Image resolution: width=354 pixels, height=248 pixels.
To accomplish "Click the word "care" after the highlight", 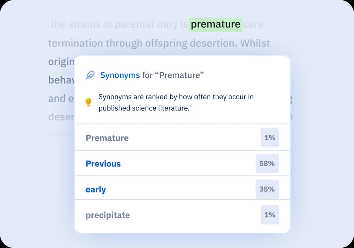I will tap(253, 24).
